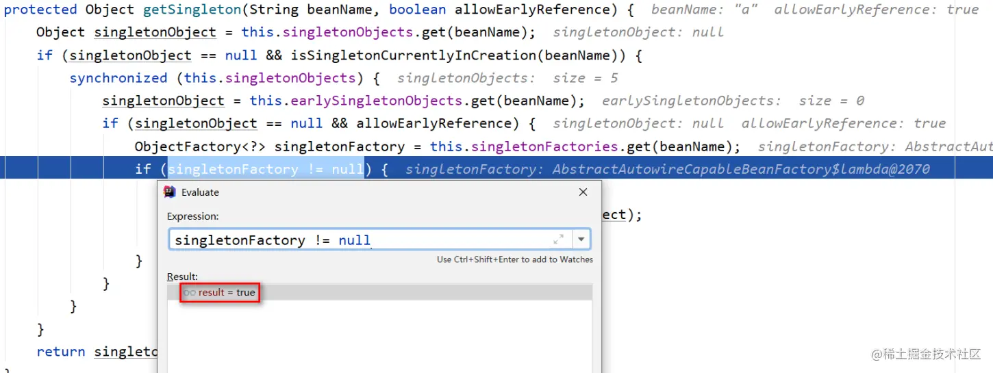Screen dimensions: 993x373
Task: Click the 'ObjectFactory<?>' type declaration
Action: coord(200,146)
